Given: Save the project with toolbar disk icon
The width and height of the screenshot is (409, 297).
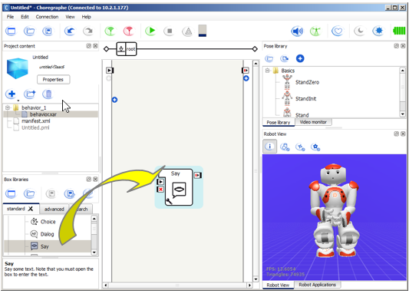Looking at the screenshot, I should point(48,31).
